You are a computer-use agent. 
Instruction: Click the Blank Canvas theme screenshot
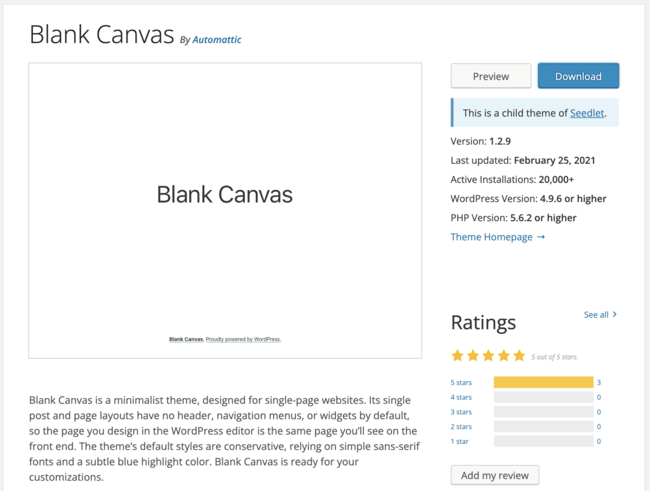point(225,211)
